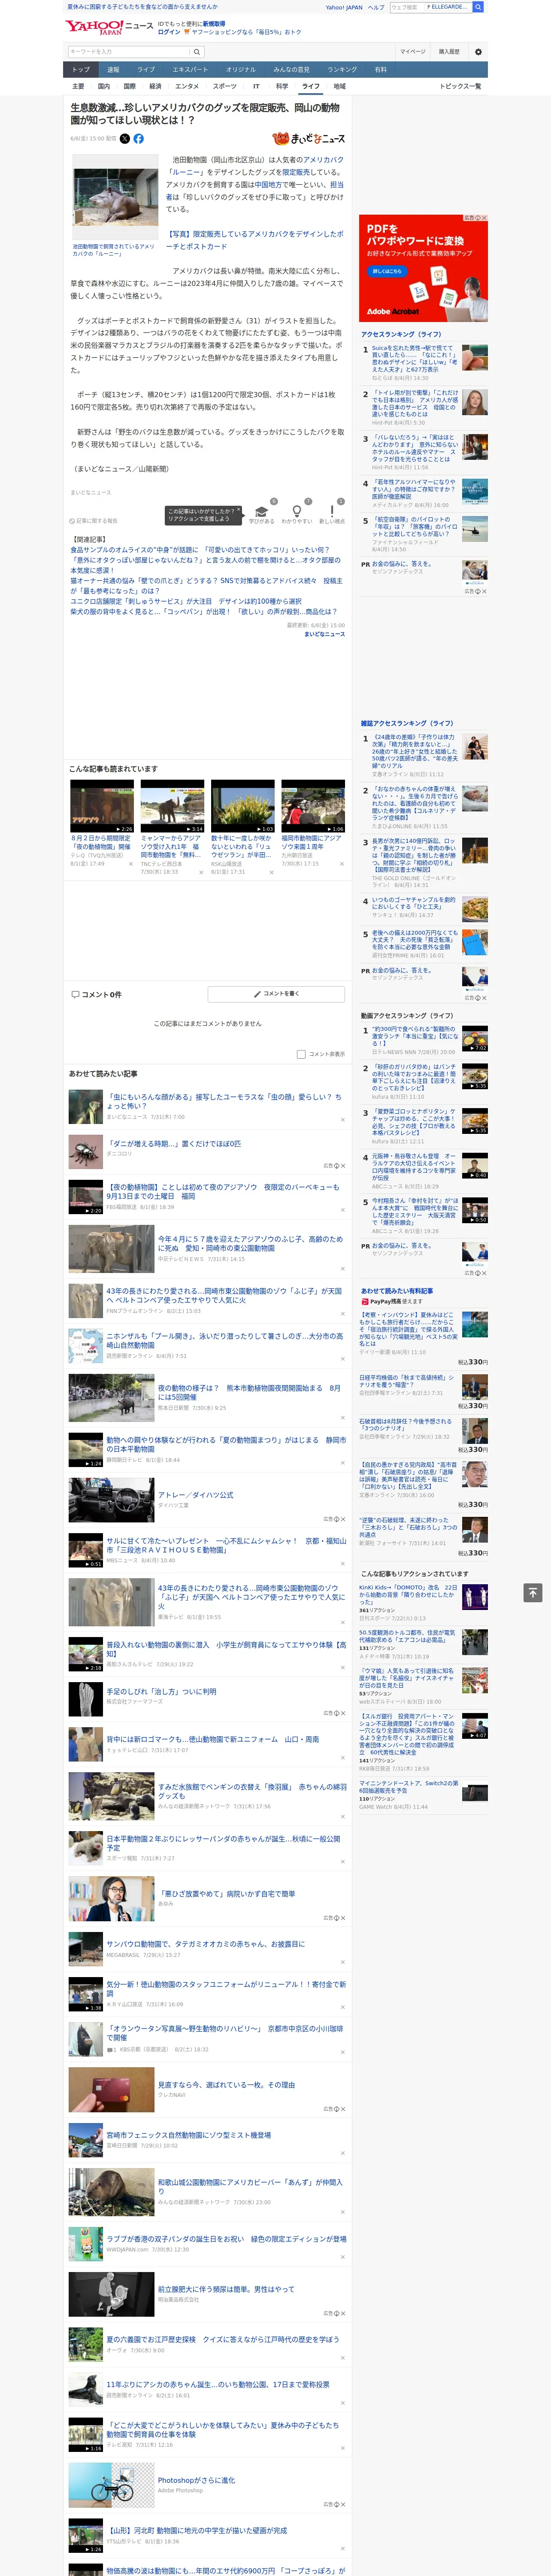Toggle the コメント非表示 checkbox
The image size is (551, 2576).
pos(301,1054)
